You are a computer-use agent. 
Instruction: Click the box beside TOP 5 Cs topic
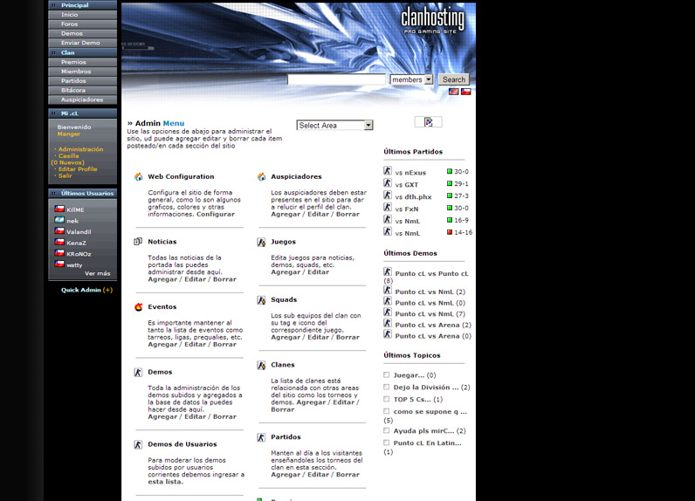(x=387, y=399)
